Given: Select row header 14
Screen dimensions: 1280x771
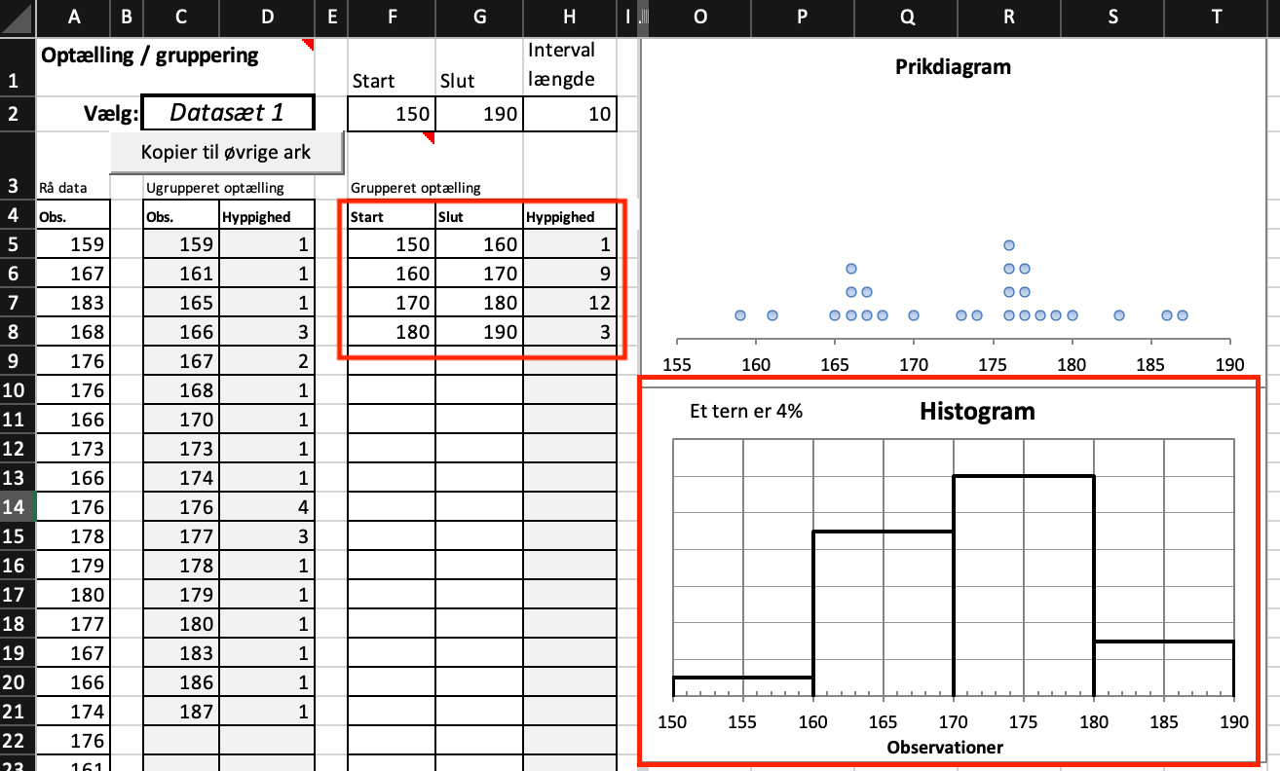Looking at the screenshot, I should tap(18, 507).
